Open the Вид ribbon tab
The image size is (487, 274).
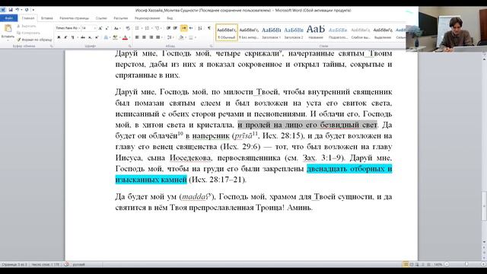click(x=170, y=18)
